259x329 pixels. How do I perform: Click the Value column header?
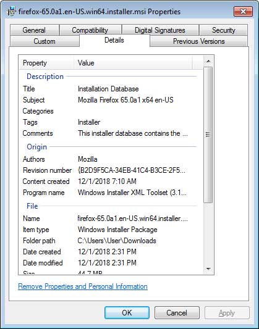pos(133,63)
